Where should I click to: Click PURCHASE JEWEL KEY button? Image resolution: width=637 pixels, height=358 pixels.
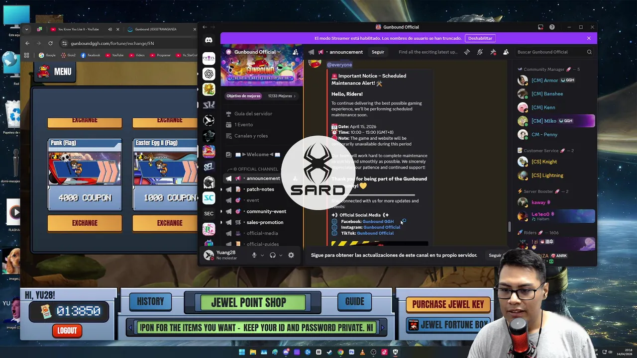[x=448, y=304]
